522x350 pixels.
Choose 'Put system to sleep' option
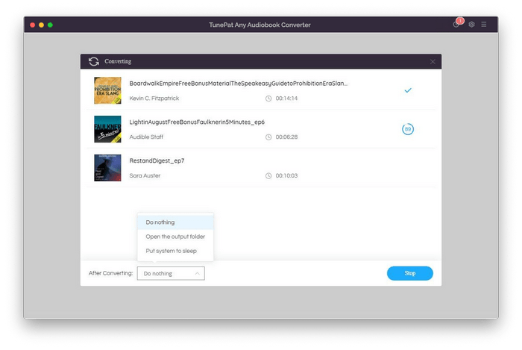click(175, 251)
